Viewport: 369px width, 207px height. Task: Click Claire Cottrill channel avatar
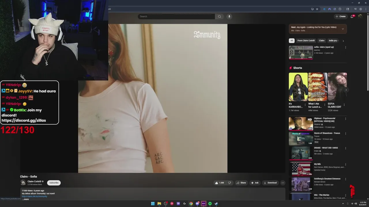click(x=23, y=183)
